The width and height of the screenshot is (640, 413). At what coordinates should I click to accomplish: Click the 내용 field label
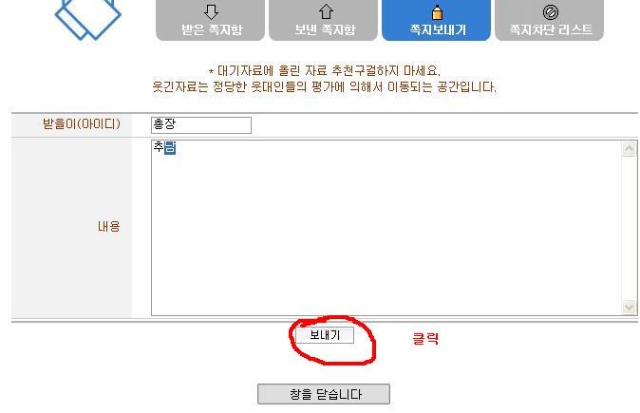109,227
